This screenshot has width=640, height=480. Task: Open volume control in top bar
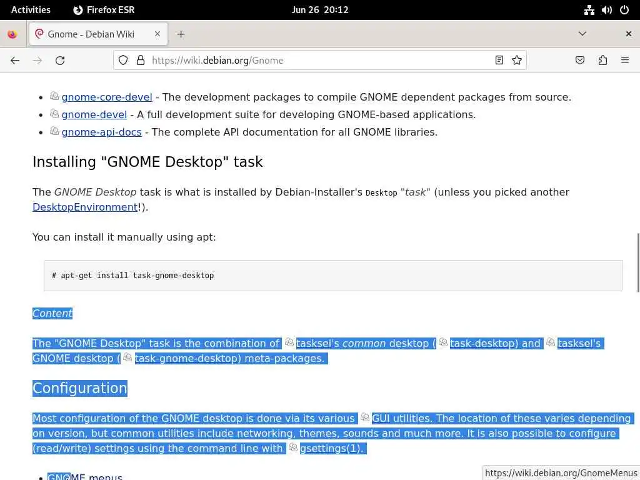(x=606, y=10)
